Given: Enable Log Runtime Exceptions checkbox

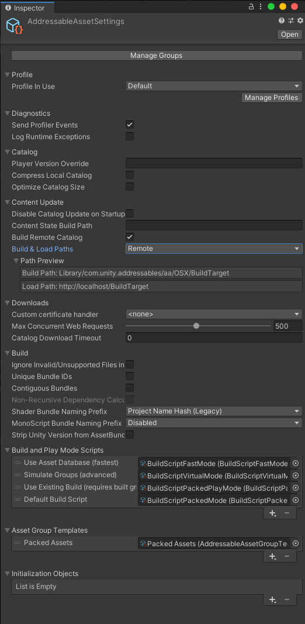Looking at the screenshot, I should [130, 136].
